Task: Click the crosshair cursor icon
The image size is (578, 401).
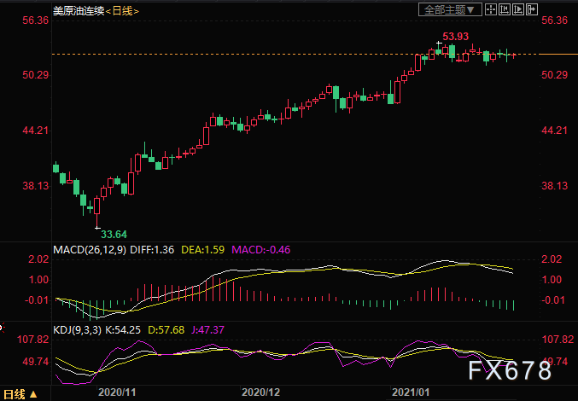Action: click(x=491, y=9)
